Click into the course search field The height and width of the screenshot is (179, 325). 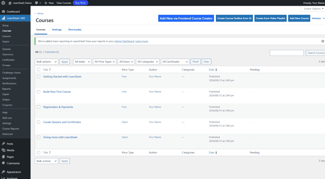tap(287, 53)
